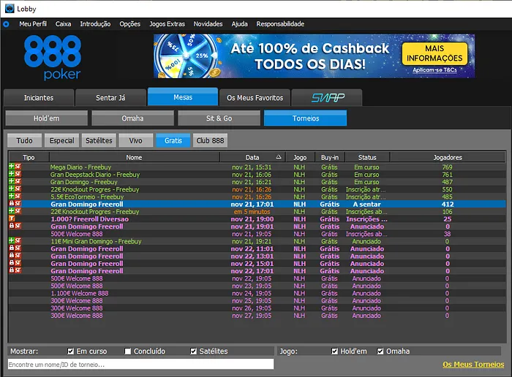Click the lock icon on nov 22, 15:01 Freeroll row
Screen dimensions: 512x377
12,263
